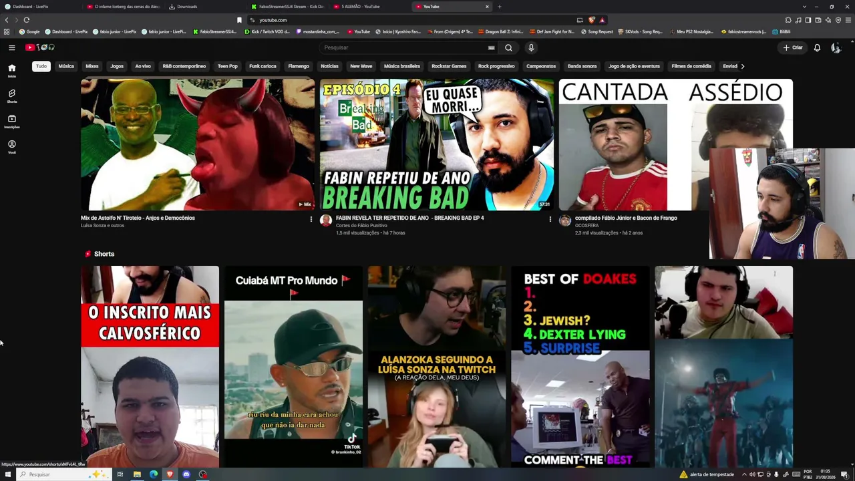The height and width of the screenshot is (481, 855).
Task: Open the taskbar clock and date
Action: pyautogui.click(x=826, y=474)
